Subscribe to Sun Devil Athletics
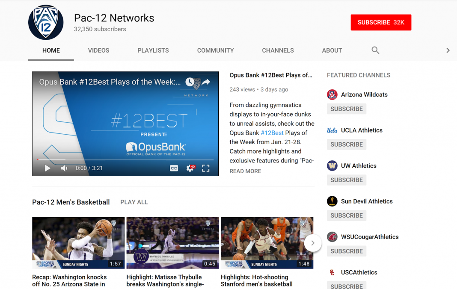Viewport: 457px width, 289px height. (x=347, y=215)
